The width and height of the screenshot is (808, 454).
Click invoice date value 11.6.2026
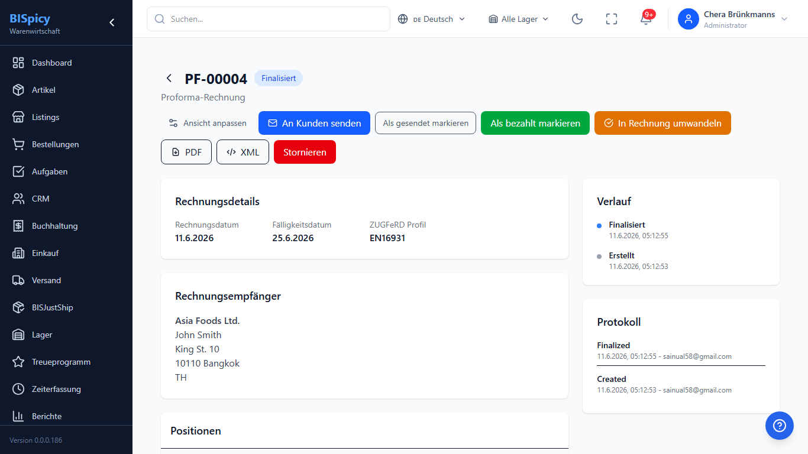195,238
